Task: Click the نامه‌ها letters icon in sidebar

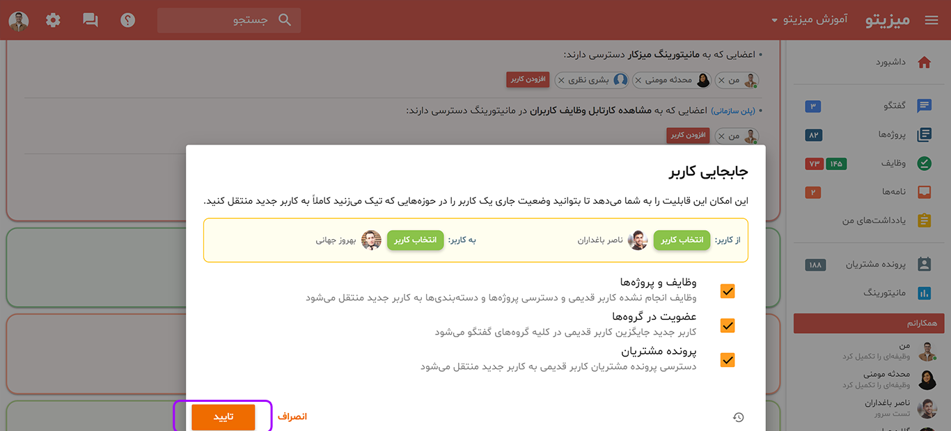Action: tap(925, 192)
